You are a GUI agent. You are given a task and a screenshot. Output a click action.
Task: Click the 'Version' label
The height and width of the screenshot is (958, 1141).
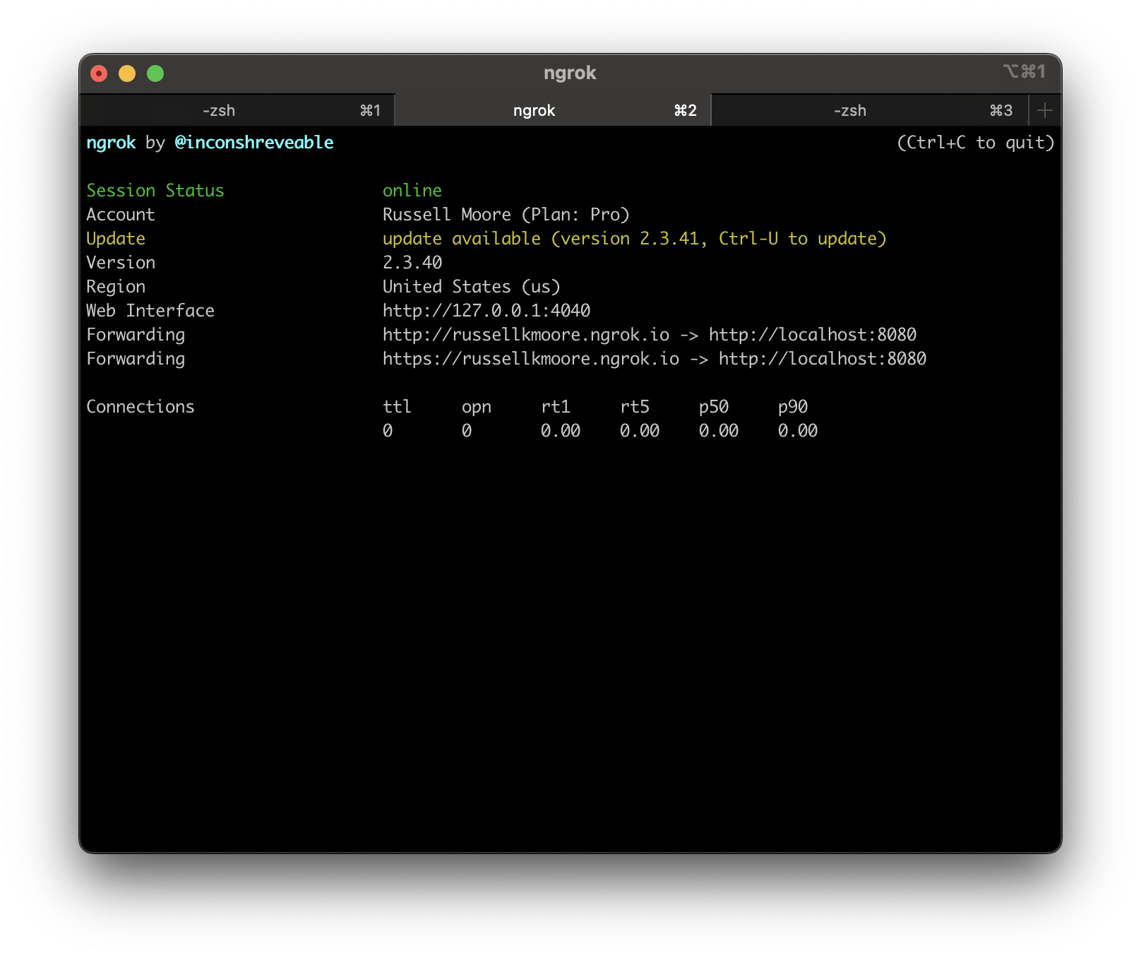(x=121, y=263)
